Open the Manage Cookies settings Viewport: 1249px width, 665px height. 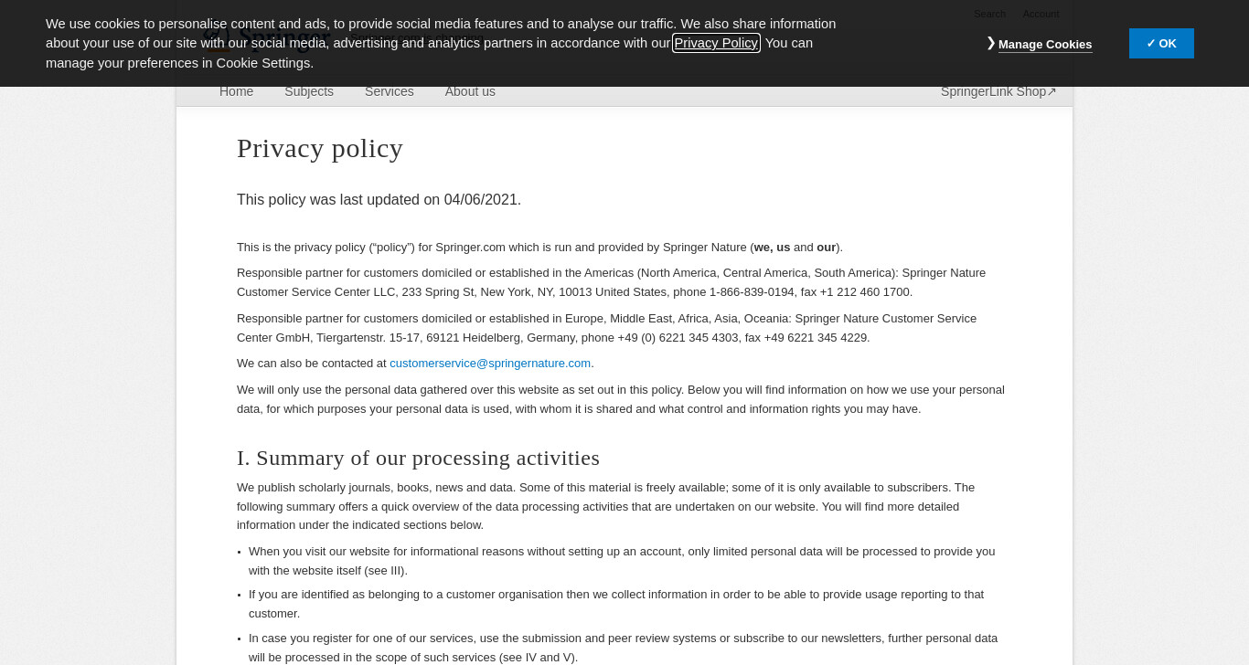pyautogui.click(x=1044, y=44)
